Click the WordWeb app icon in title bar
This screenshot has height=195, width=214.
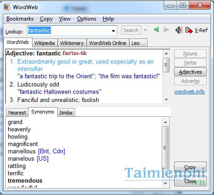pos(6,7)
